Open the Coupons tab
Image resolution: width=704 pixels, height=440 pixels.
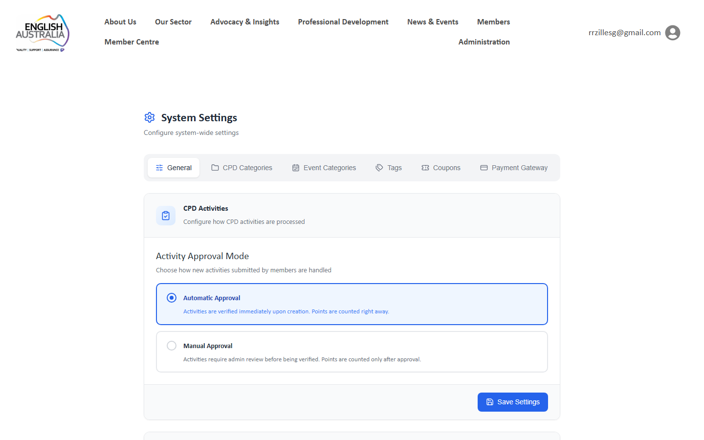click(441, 168)
